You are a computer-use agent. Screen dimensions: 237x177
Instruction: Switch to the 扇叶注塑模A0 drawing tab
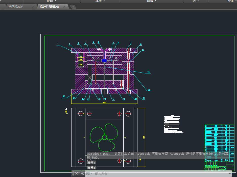tap(49, 7)
